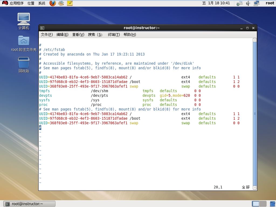The image size is (276, 207).
Task: Open the yellow notes launcher icon
Action: (70, 3)
